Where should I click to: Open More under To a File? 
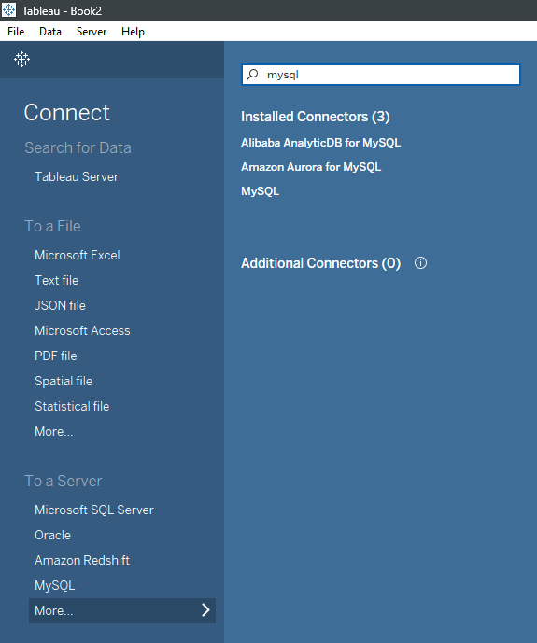point(54,431)
